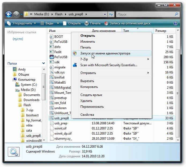Select the usb_prep text document icon
The image size is (186, 167).
pyautogui.click(x=52, y=123)
